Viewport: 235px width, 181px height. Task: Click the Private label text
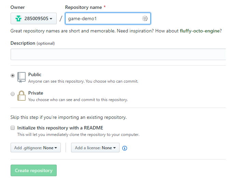[36, 93]
